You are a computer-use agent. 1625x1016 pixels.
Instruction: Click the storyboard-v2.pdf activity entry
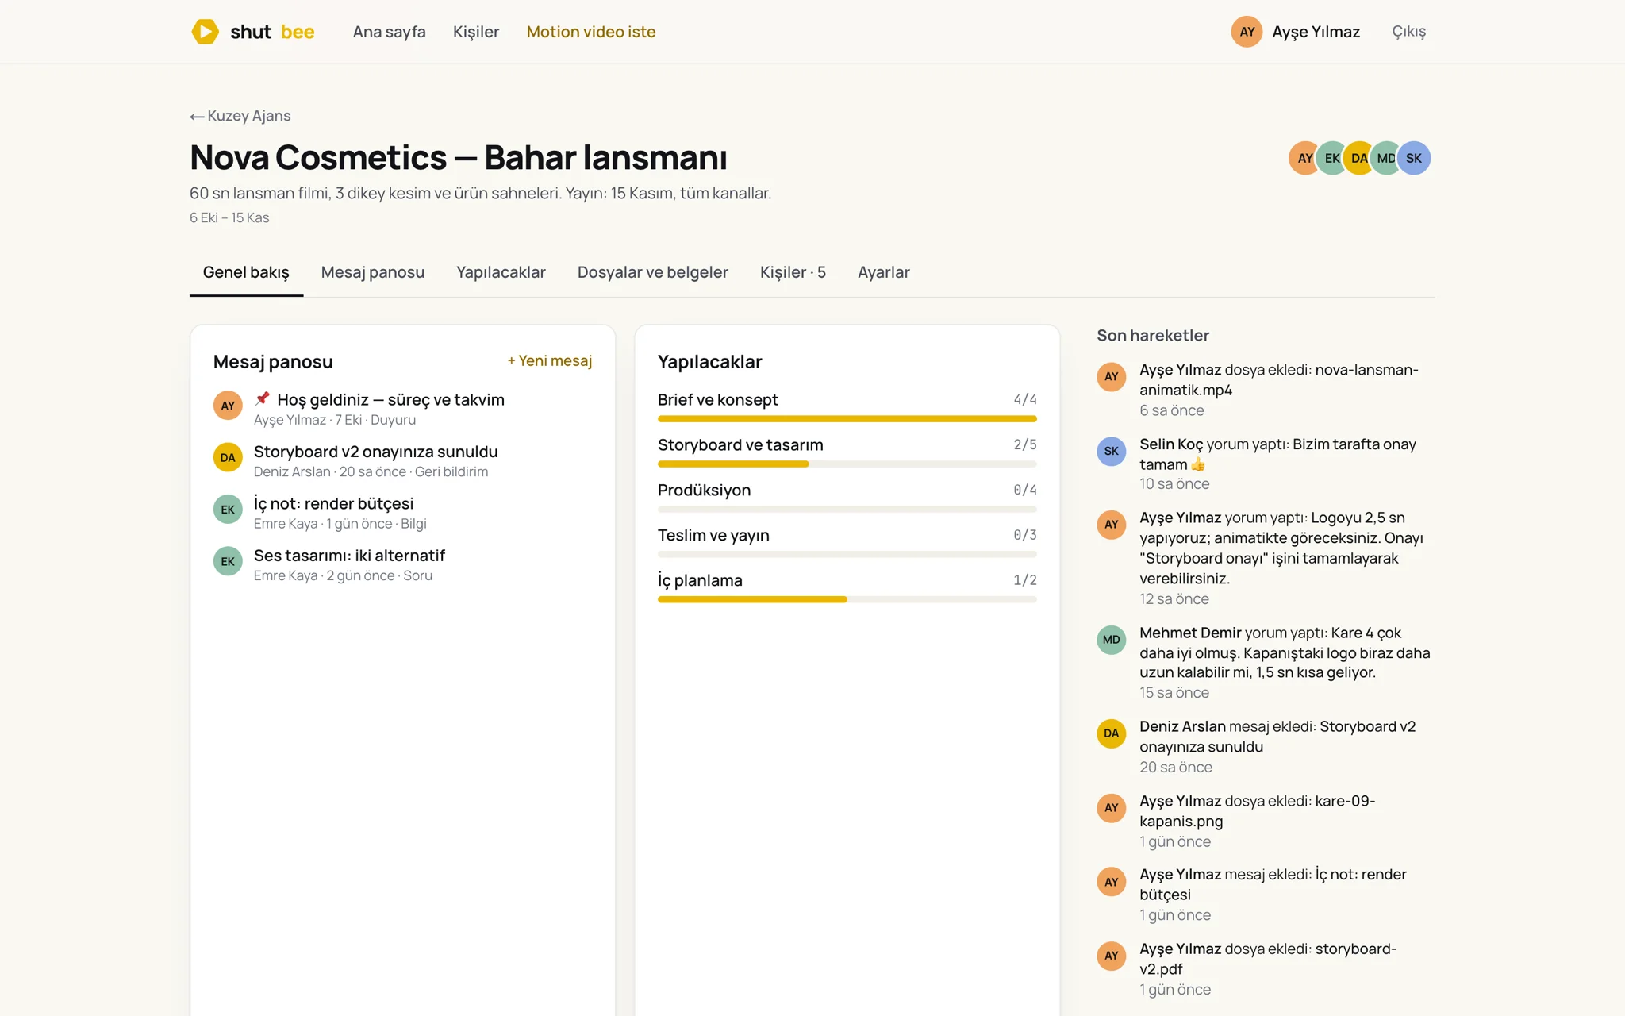coord(1264,968)
